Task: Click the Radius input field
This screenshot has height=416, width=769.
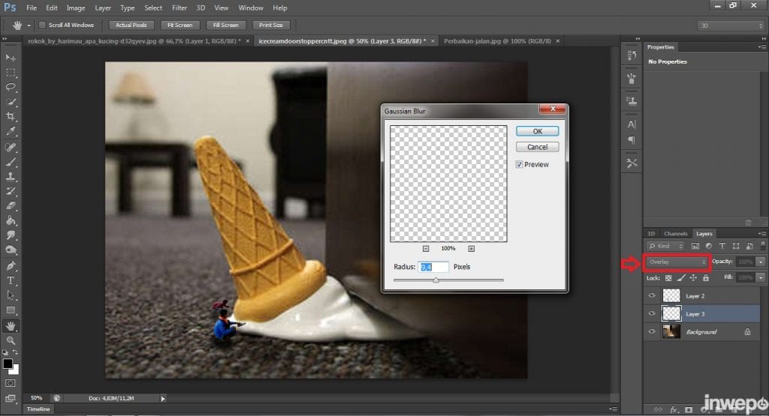Action: pyautogui.click(x=433, y=267)
